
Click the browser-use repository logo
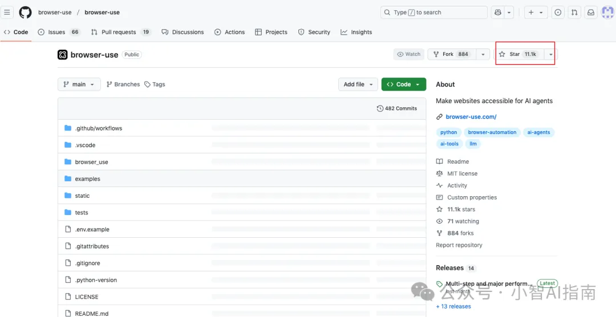[63, 55]
